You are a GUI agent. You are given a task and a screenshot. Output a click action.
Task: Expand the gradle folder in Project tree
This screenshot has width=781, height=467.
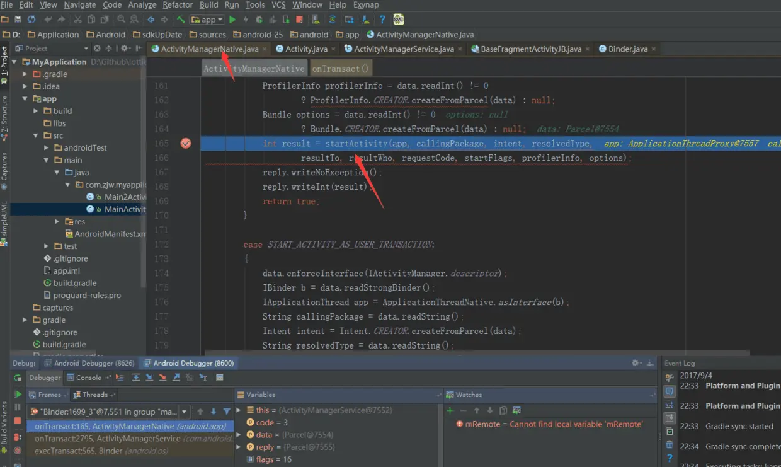coord(25,320)
